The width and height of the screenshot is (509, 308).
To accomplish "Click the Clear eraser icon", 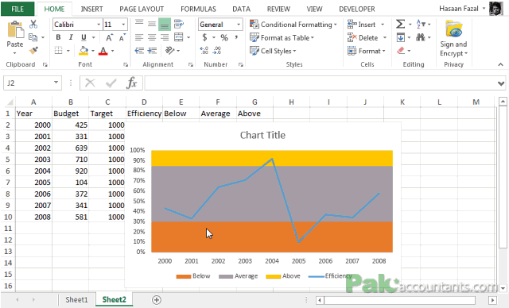I will click(x=401, y=51).
